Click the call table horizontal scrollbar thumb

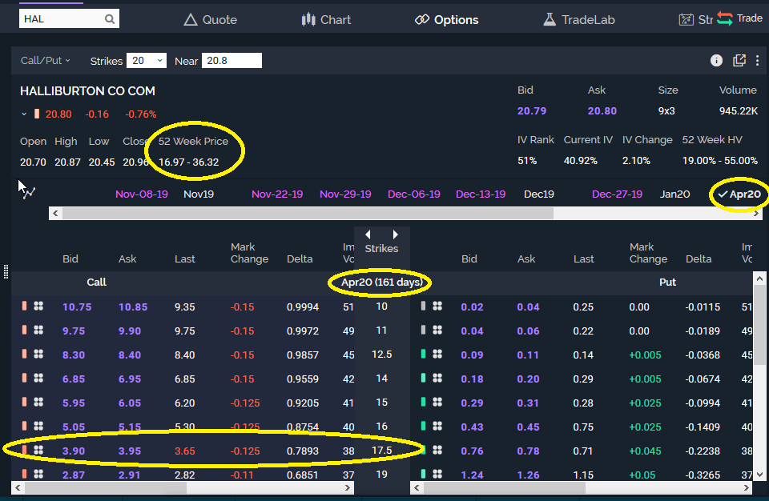tap(106, 487)
